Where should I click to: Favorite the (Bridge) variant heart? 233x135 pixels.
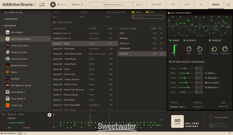(161, 38)
